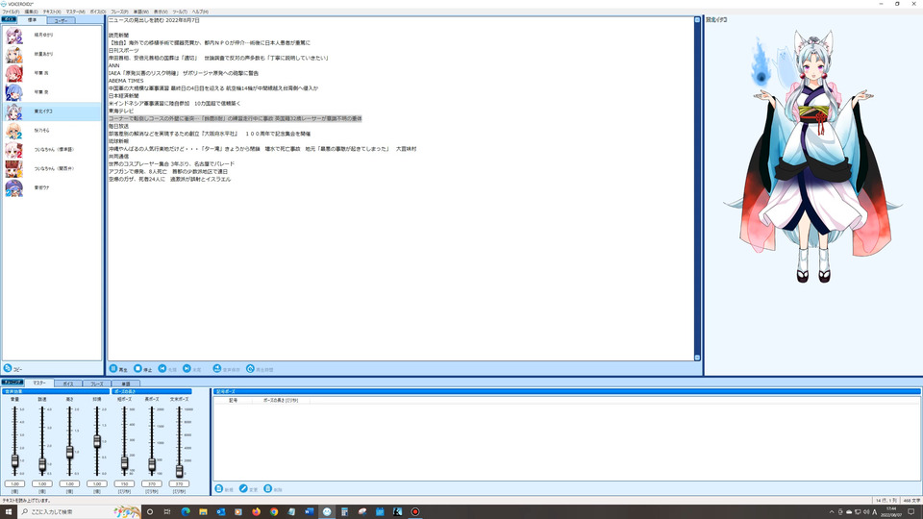
Task: Click the 話速 value input field
Action: point(42,483)
